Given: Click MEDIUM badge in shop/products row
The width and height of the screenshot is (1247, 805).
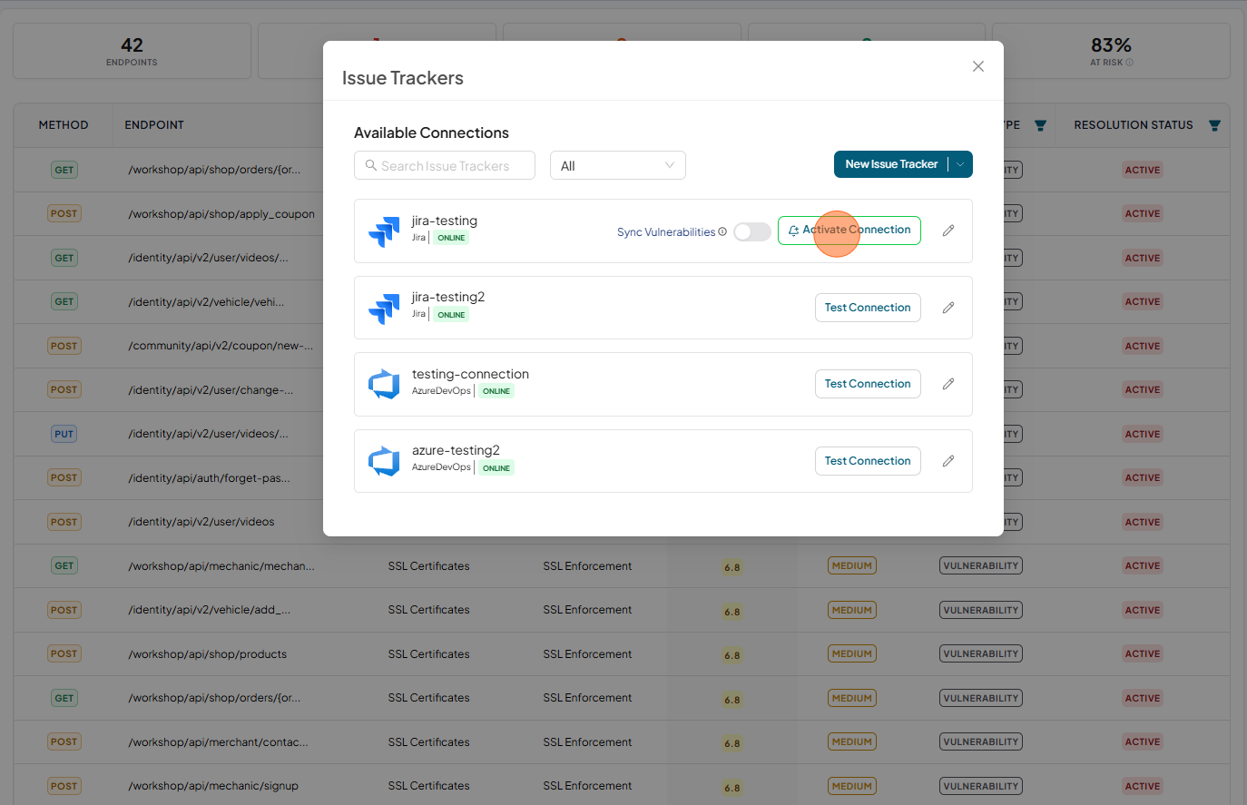Looking at the screenshot, I should (851, 654).
